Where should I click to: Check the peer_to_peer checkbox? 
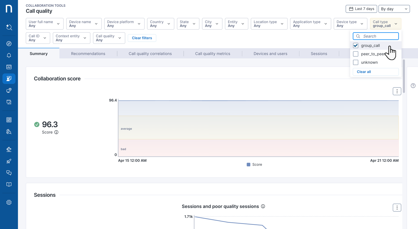[x=356, y=54]
